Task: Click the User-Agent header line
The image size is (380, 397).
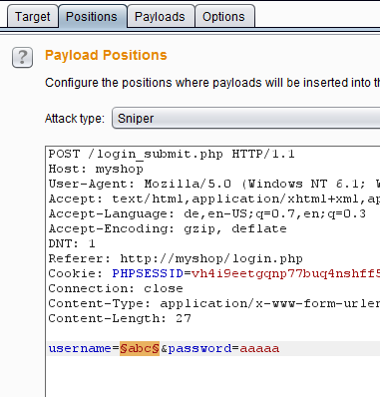Action: click(214, 184)
